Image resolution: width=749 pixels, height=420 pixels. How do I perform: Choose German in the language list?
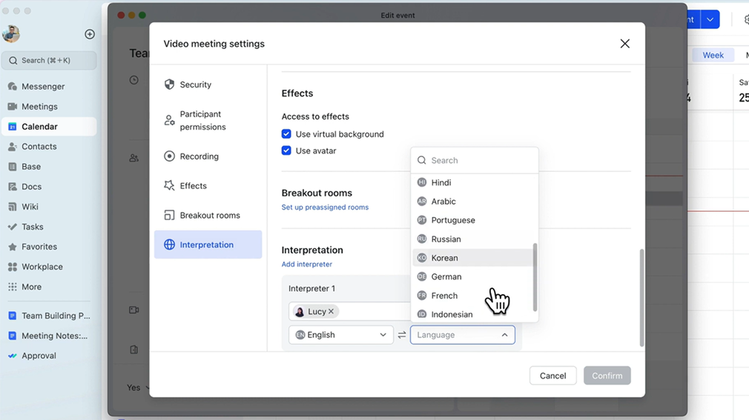pos(446,277)
